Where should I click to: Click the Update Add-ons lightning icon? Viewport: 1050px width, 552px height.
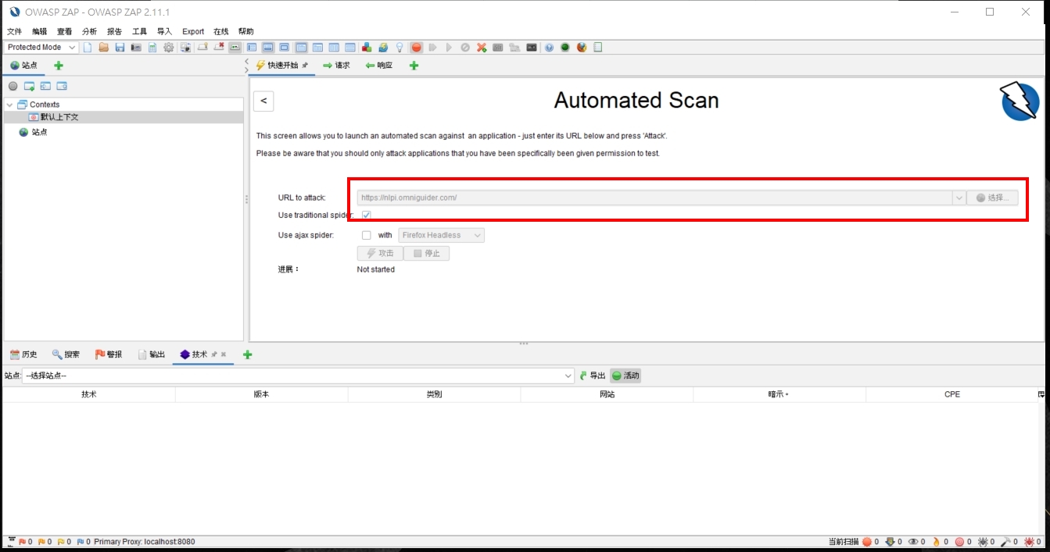(x=383, y=47)
